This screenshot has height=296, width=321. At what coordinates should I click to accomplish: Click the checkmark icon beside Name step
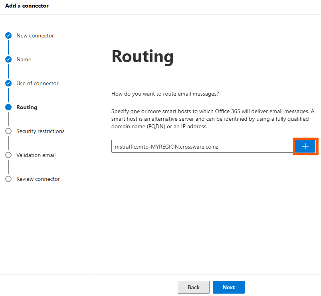pos(8,59)
